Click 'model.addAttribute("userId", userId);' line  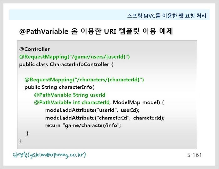(92, 110)
